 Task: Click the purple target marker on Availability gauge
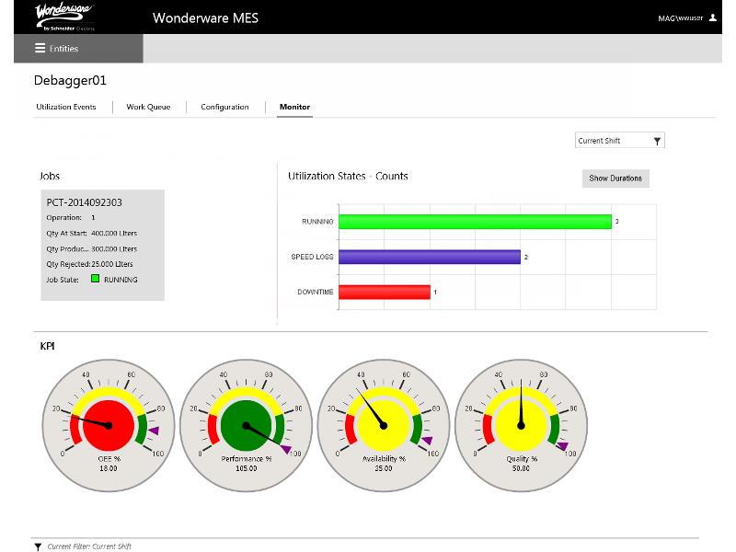click(x=427, y=441)
